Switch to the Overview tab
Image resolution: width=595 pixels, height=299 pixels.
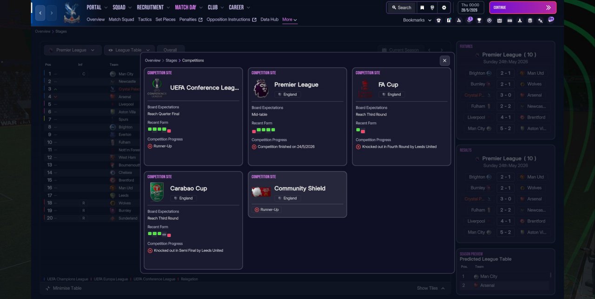click(x=96, y=20)
